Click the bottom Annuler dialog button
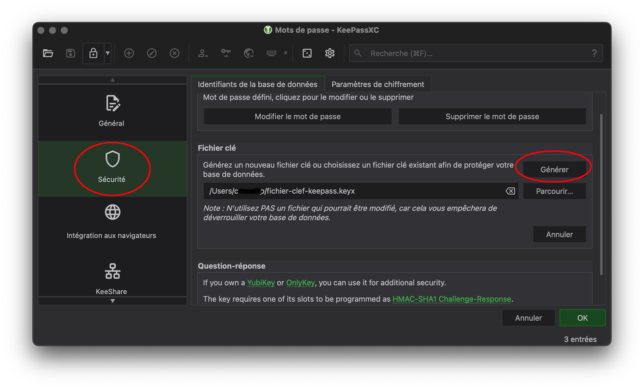Image resolution: width=644 pixels, height=389 pixels. click(x=528, y=318)
